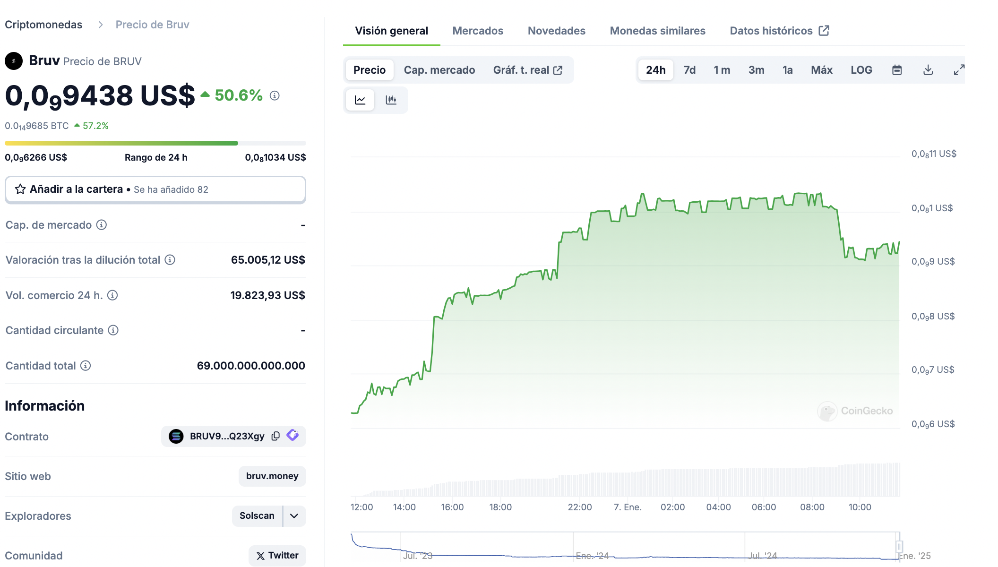Screen dimensions: 998x567
Task: Copy the BRUV contract address
Action: 275,436
